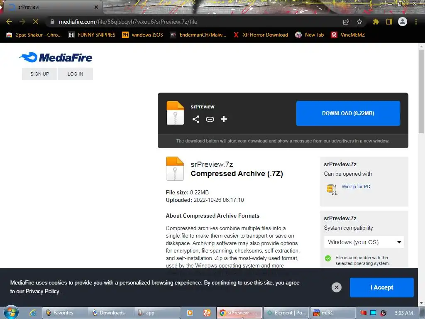The image size is (425, 319).
Task: Click the page vertical scrollbar thumb
Action: [421, 91]
